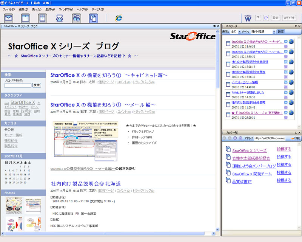Open the 生成(A) menu

50,9
